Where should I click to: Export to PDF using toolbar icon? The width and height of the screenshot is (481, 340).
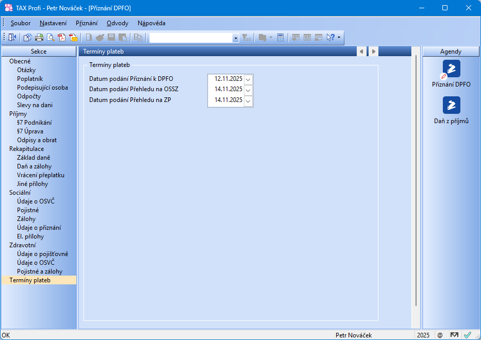62,37
